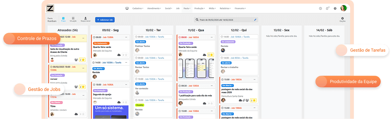Open Job 903A > Tarefa link
This screenshot has height=119, width=392.
pos(240,58)
